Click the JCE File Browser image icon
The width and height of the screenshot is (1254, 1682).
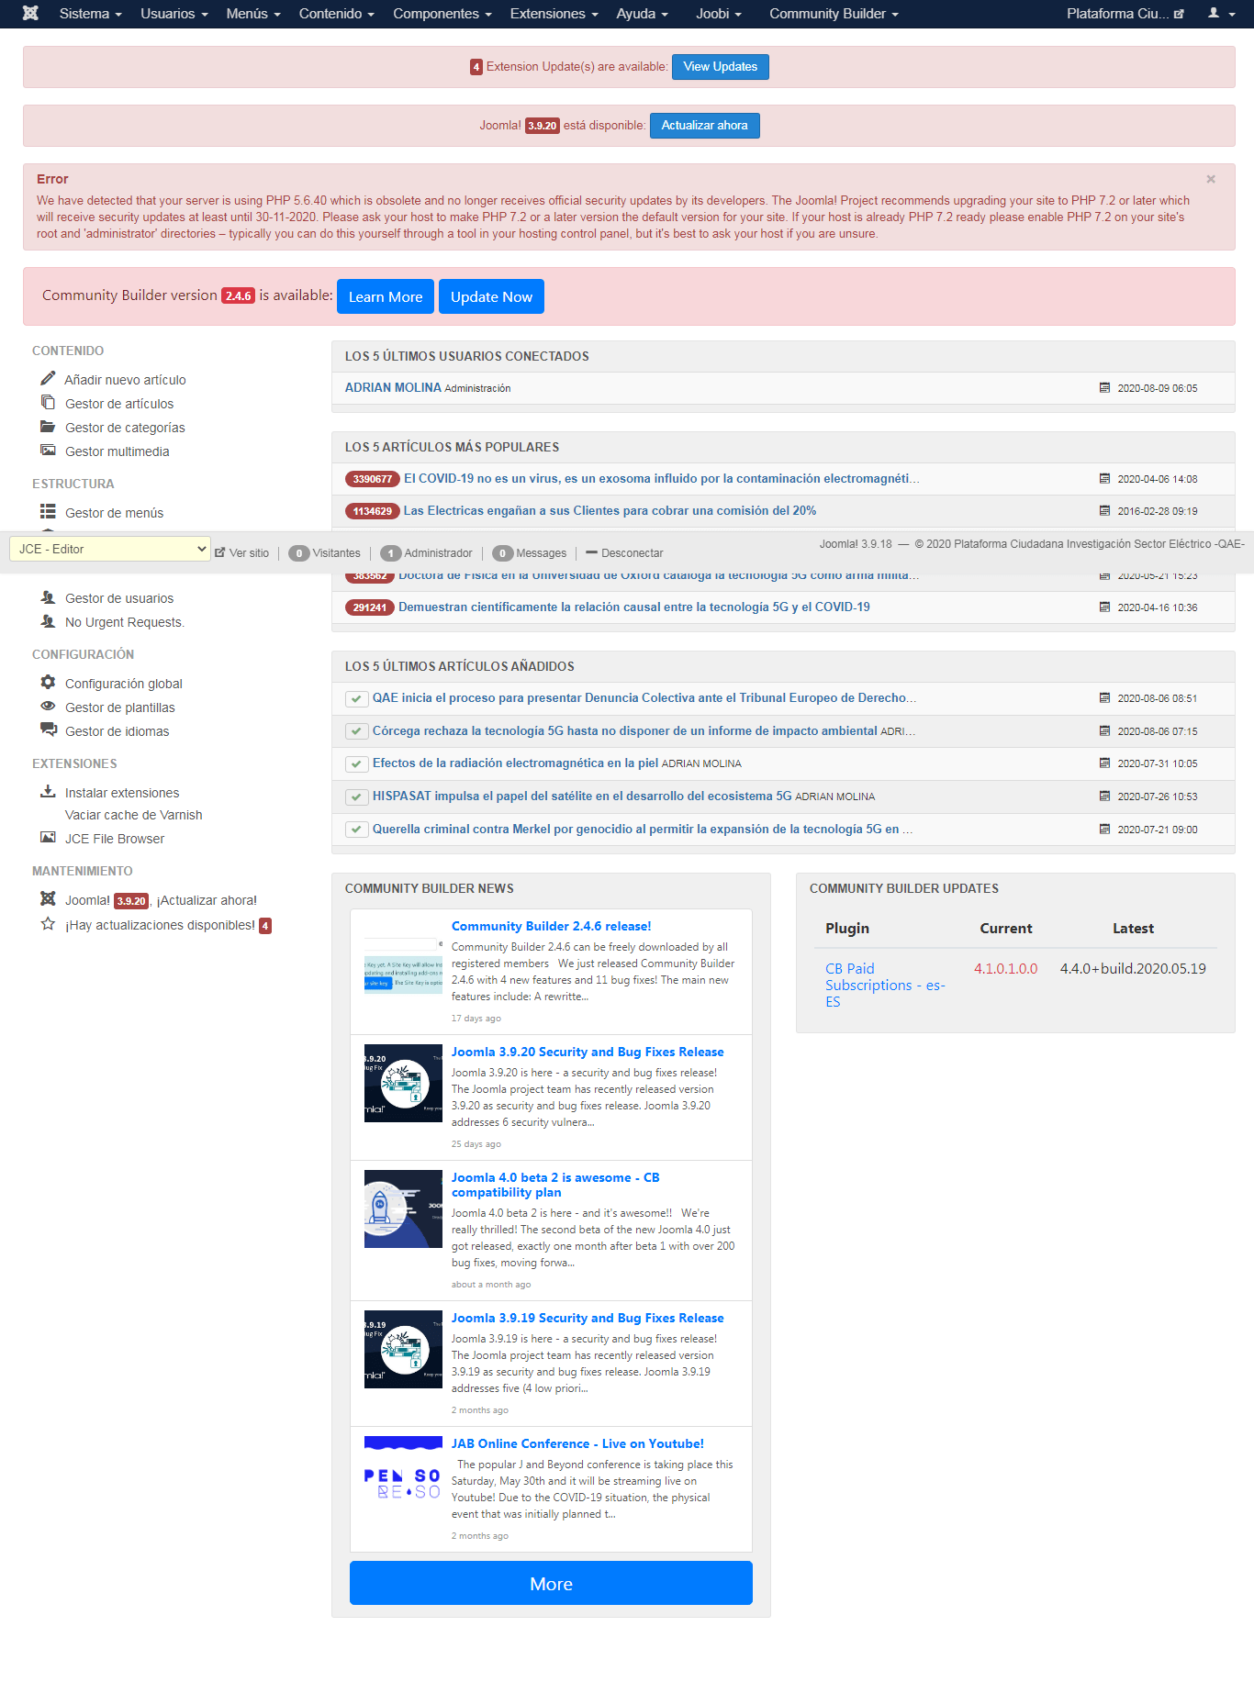click(48, 838)
